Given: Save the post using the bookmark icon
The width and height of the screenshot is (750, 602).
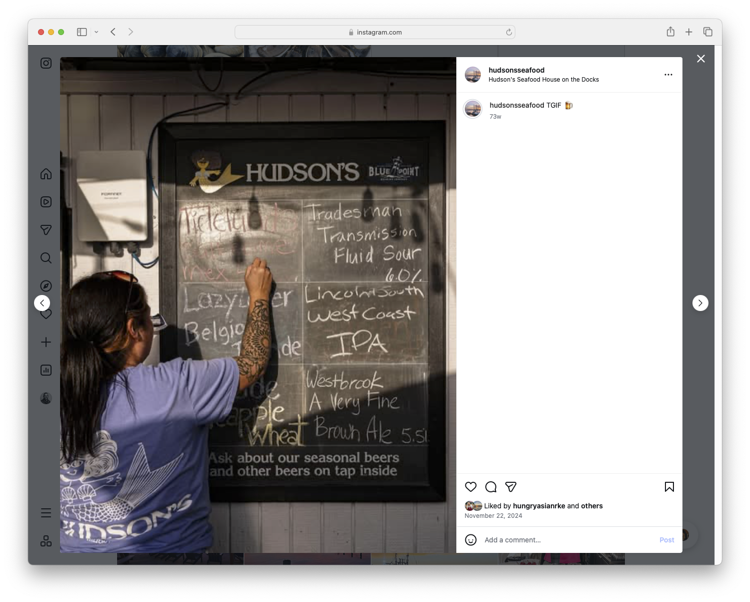Looking at the screenshot, I should coord(669,486).
